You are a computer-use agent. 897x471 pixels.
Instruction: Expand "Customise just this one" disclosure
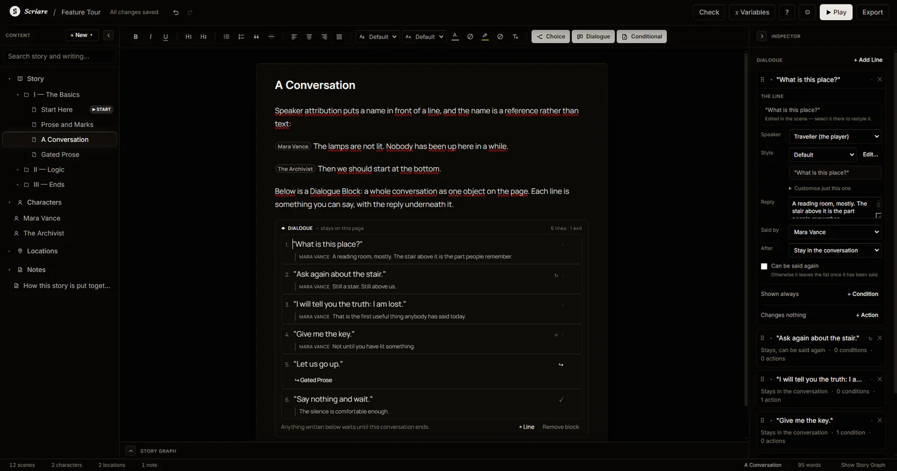pos(820,188)
